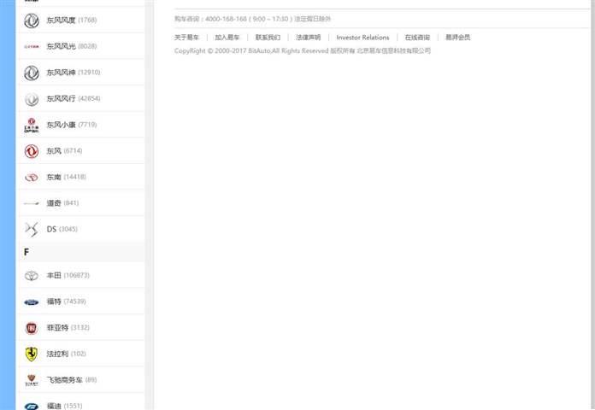Image resolution: width=595 pixels, height=410 pixels.
Task: Select the 丰田 (Toyota) logo
Action: (x=32, y=276)
